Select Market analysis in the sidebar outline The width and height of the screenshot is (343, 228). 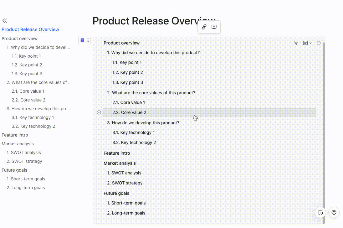(x=18, y=144)
